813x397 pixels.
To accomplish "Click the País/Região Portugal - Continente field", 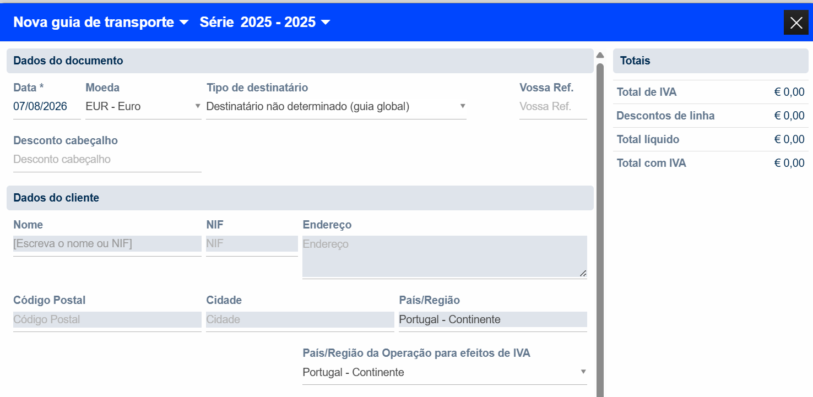I will coord(493,319).
